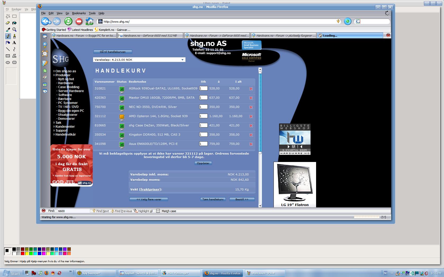The height and width of the screenshot is (277, 444).
Task: Click Firefox Forward navigation button
Action: pyautogui.click(x=57, y=21)
